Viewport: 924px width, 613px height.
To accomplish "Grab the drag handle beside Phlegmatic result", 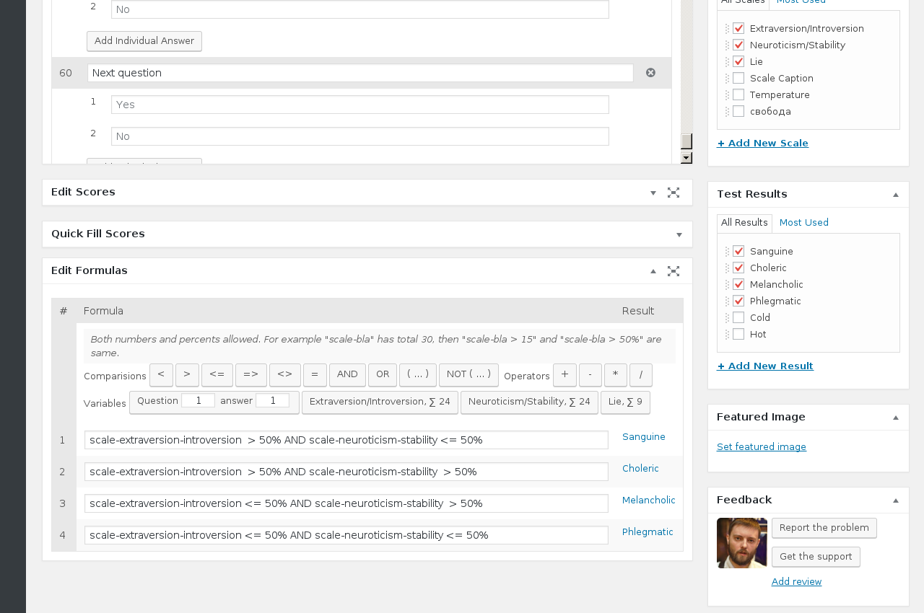I will click(727, 301).
